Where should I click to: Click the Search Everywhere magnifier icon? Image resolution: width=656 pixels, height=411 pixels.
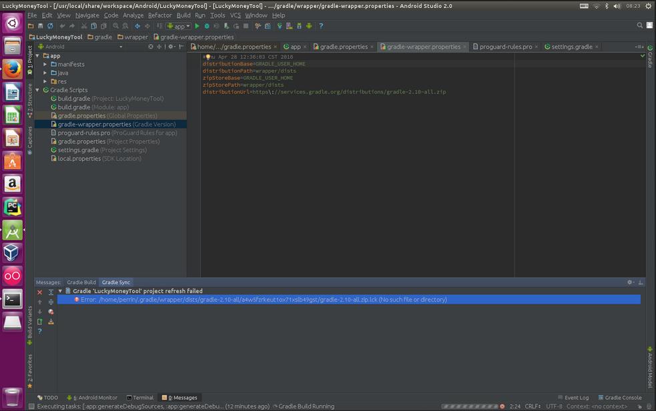(x=640, y=25)
